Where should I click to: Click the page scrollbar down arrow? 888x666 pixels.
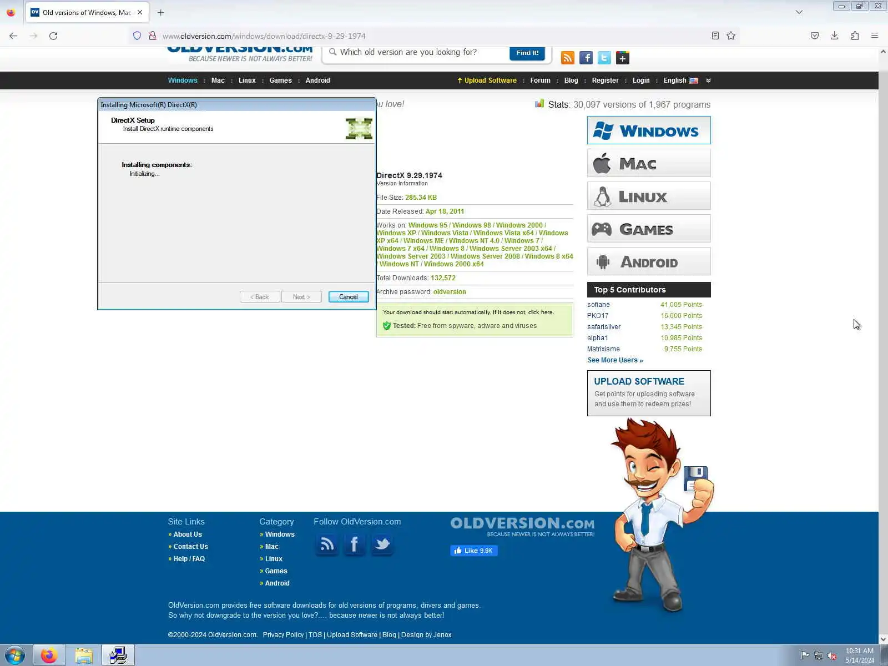coord(883,639)
